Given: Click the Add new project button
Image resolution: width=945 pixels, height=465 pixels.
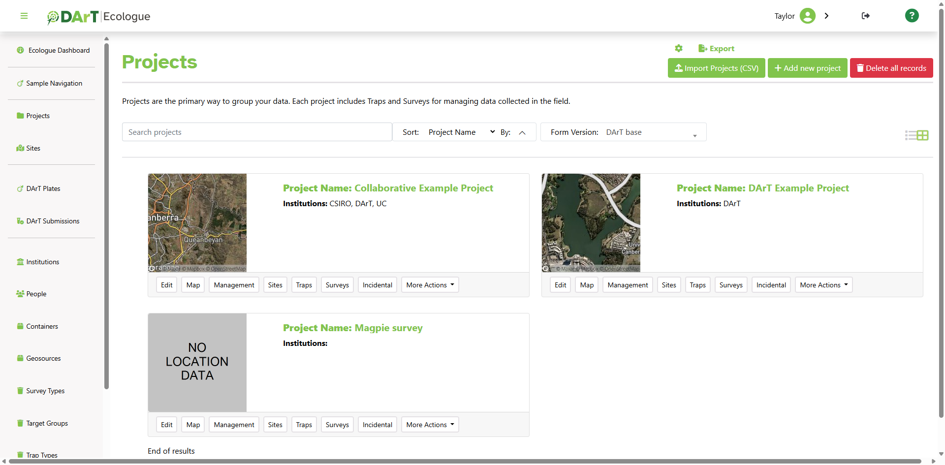Looking at the screenshot, I should pos(807,68).
